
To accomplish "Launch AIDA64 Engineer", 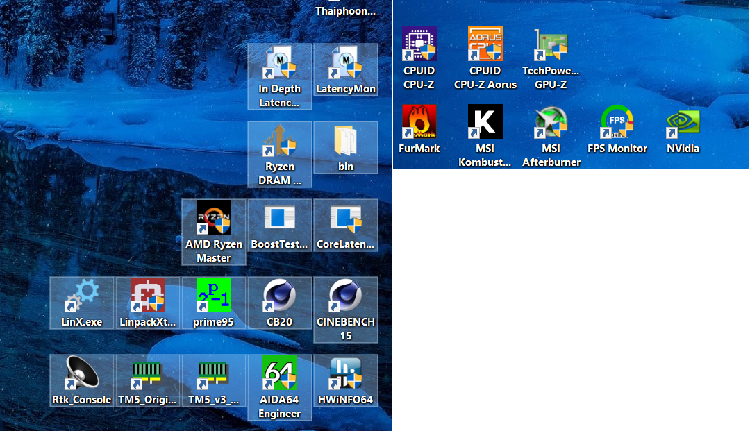I will [x=280, y=387].
